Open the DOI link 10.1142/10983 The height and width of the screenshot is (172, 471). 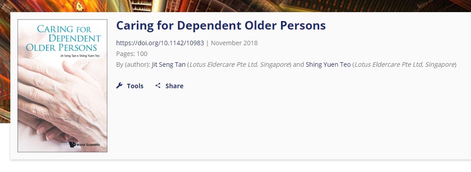tap(160, 43)
